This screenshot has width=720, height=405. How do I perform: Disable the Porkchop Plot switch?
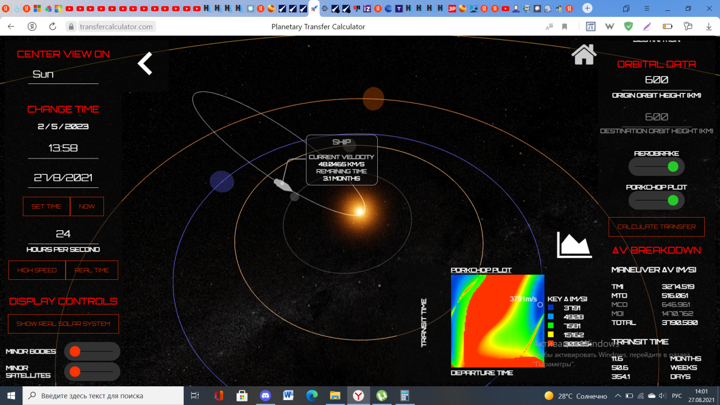coord(657,200)
